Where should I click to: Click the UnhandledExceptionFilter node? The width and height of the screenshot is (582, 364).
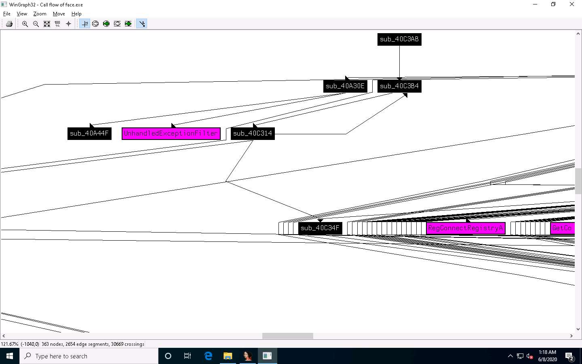coord(171,133)
